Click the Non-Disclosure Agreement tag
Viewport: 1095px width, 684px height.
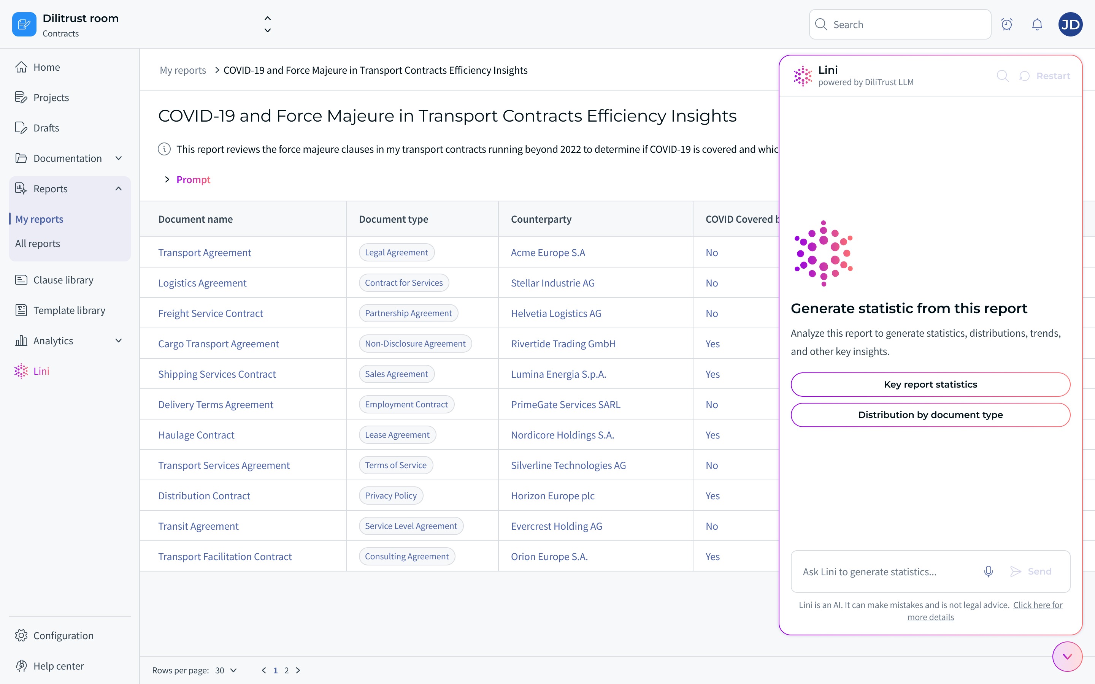pyautogui.click(x=415, y=344)
